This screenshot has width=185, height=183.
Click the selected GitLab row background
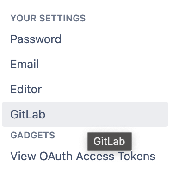[x=85, y=114]
